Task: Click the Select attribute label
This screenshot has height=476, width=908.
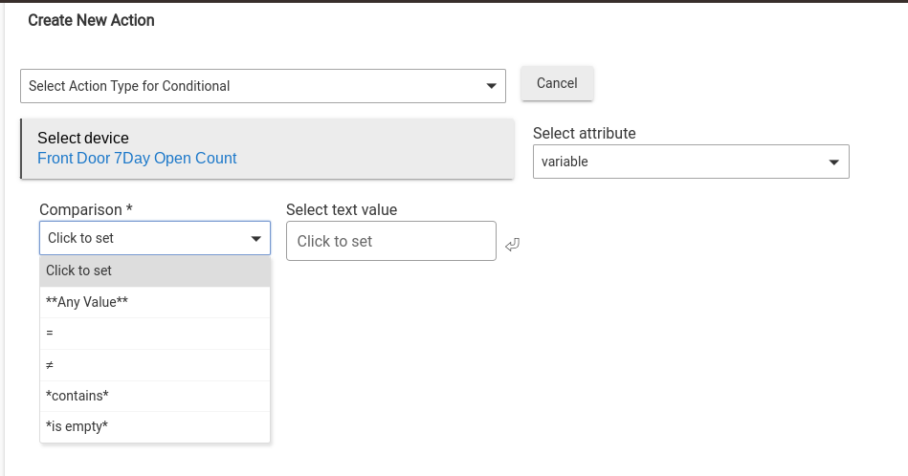Action: 584,133
